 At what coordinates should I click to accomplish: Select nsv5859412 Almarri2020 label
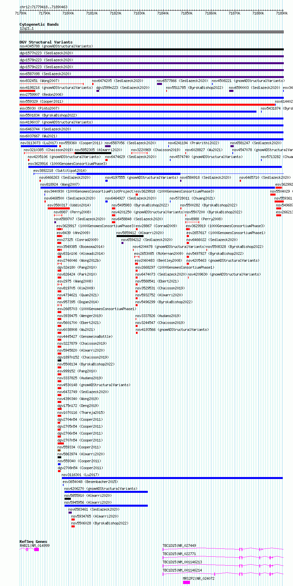pos(140,233)
